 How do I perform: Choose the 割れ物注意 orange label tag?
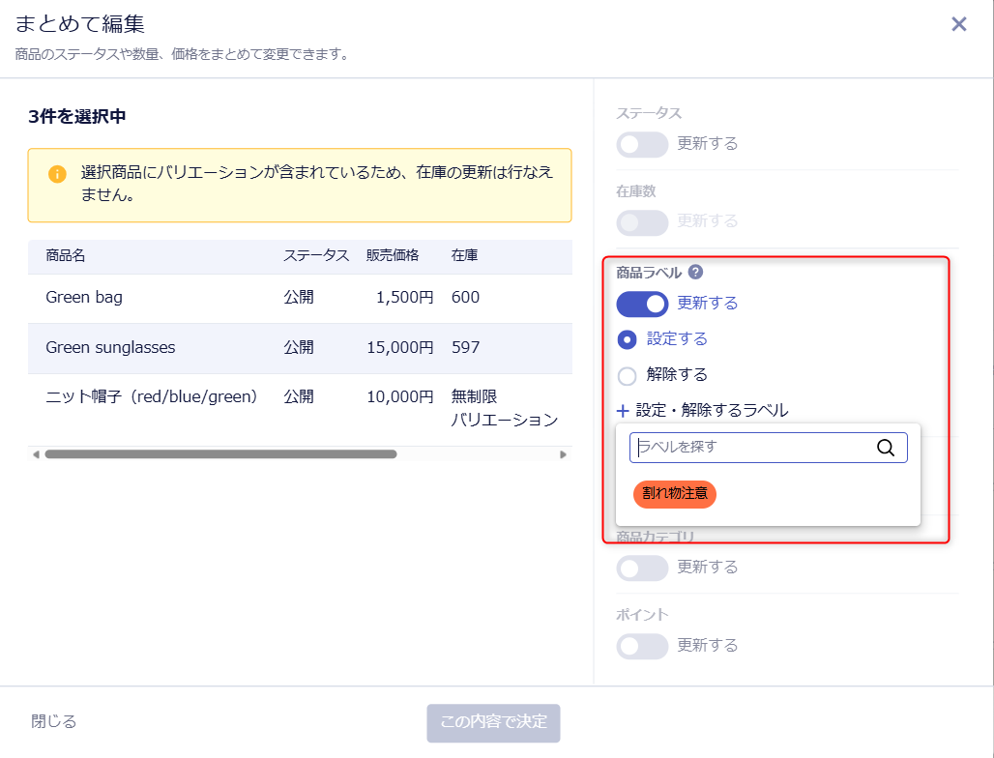coord(675,494)
